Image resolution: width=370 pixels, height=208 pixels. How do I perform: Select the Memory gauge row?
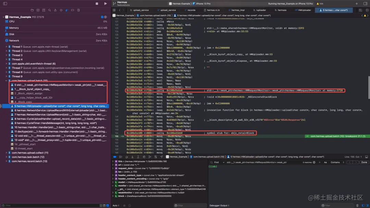pos(56,28)
